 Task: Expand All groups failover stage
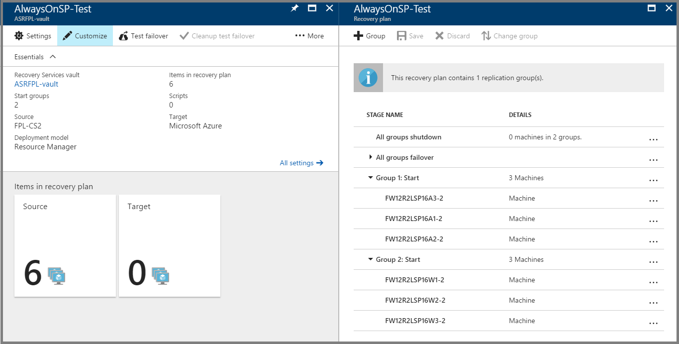click(x=371, y=157)
